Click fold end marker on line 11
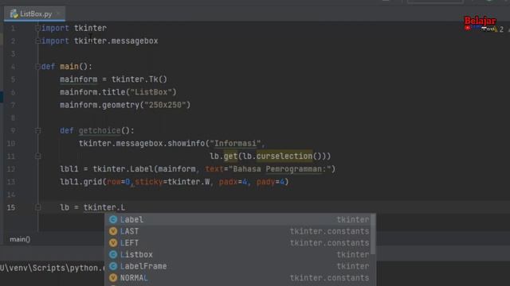Viewport: 510px width, 286px height. pyautogui.click(x=37, y=157)
